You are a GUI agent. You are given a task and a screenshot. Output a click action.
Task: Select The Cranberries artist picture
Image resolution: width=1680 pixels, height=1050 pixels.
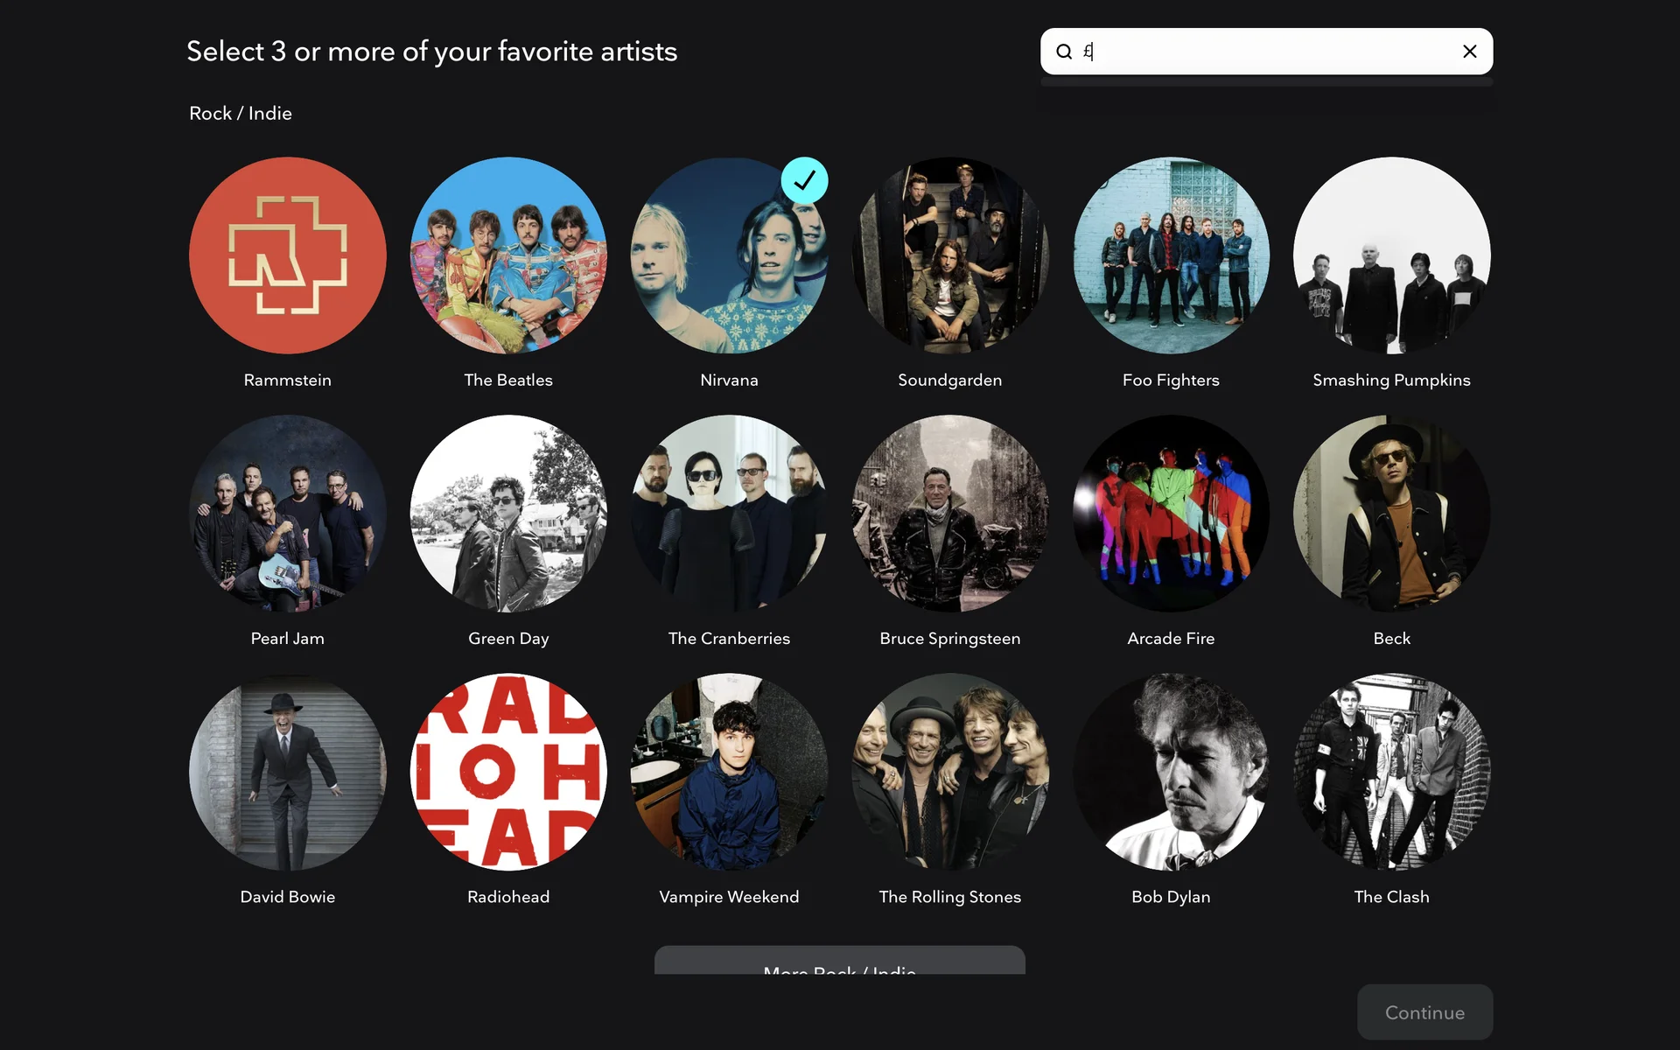[x=729, y=514]
